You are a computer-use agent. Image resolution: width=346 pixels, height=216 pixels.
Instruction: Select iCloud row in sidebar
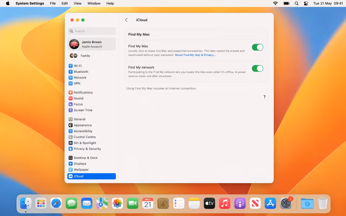tap(92, 176)
